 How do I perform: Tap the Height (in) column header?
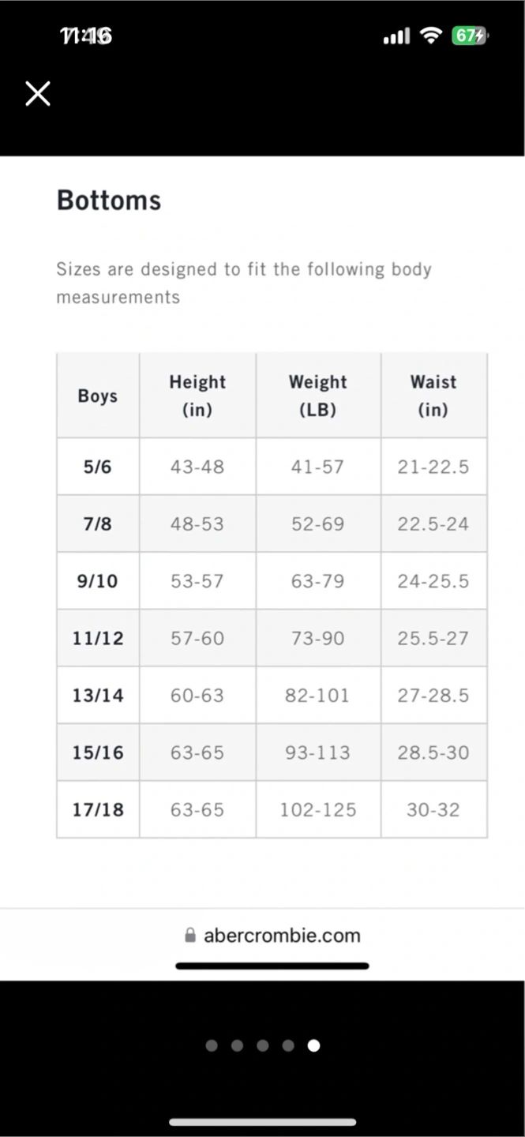[x=197, y=396]
